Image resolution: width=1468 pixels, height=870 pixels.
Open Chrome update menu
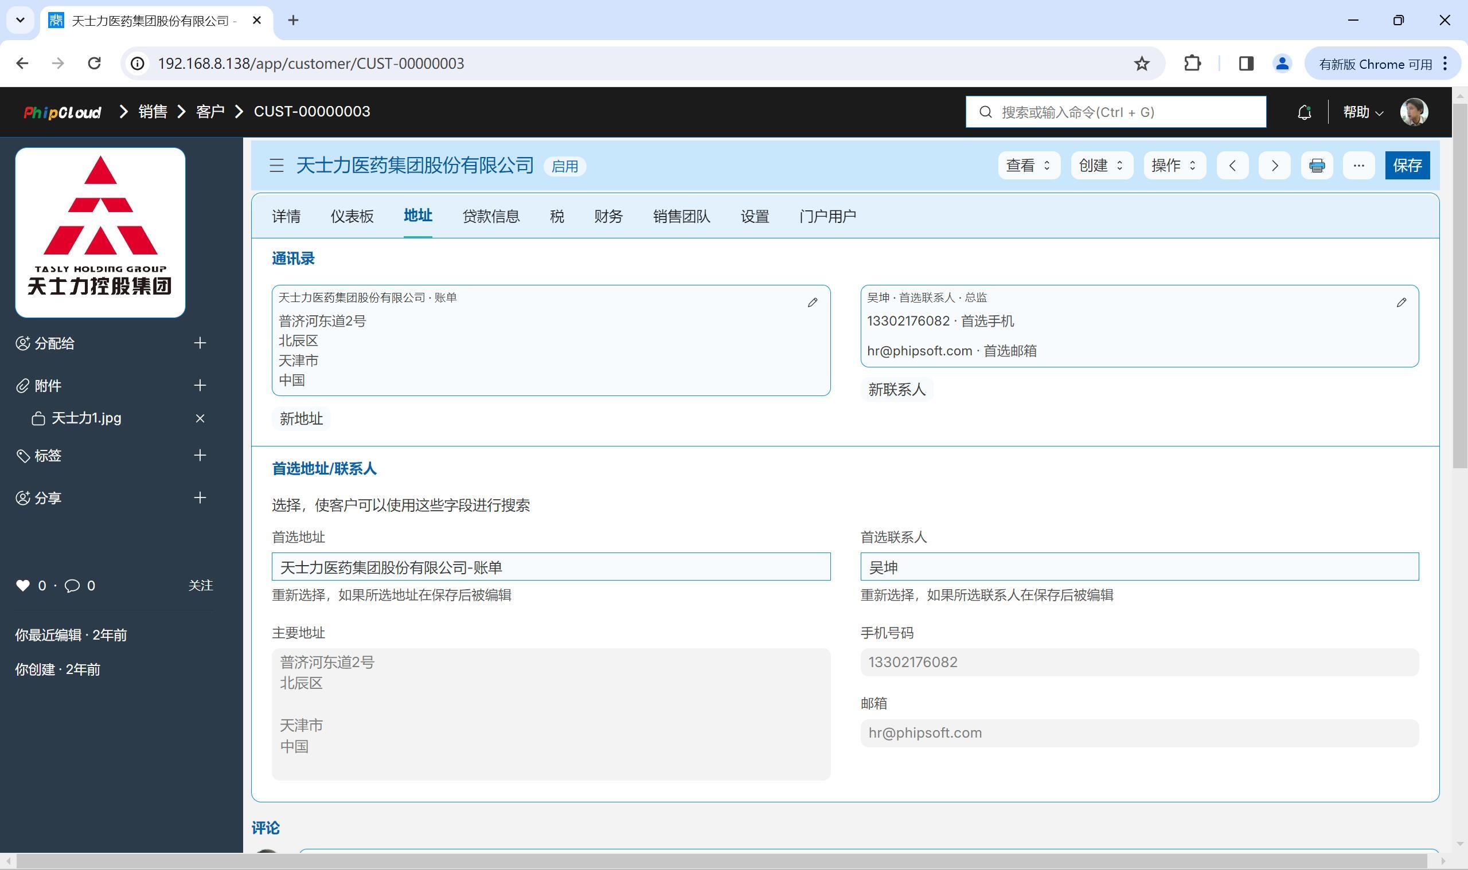point(1383,63)
